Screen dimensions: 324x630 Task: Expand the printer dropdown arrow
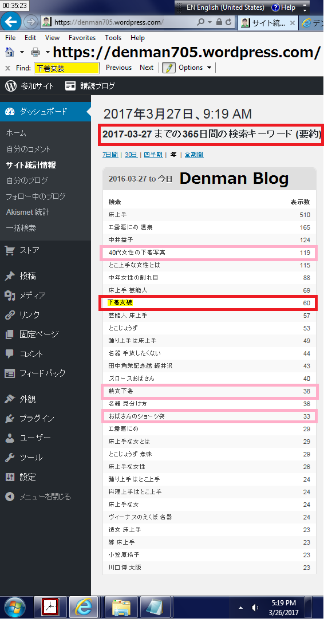[x=48, y=52]
